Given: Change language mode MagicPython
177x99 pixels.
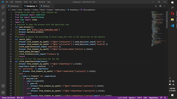Looking at the screenshot, I should click(154, 98).
